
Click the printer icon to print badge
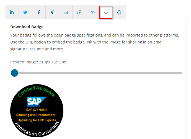tap(119, 12)
